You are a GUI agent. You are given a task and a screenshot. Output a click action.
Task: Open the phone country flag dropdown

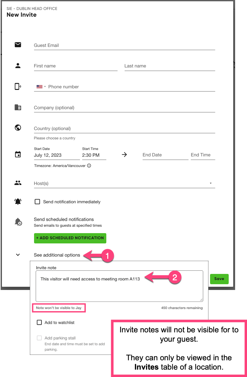41,87
